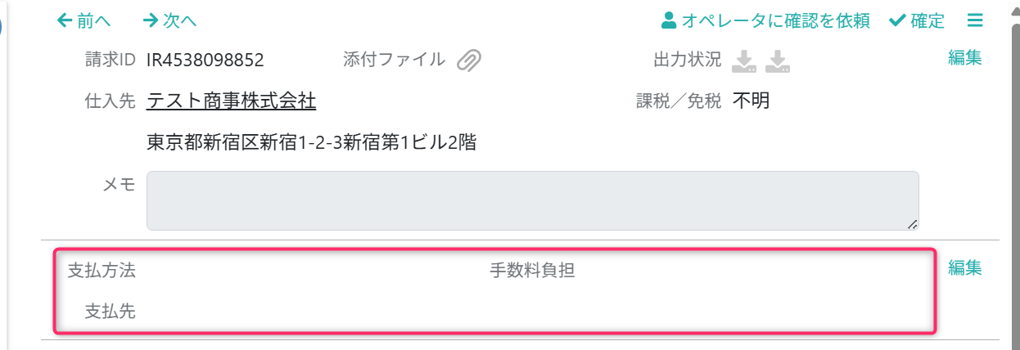Click the left download icon beside 出力状況

(744, 61)
